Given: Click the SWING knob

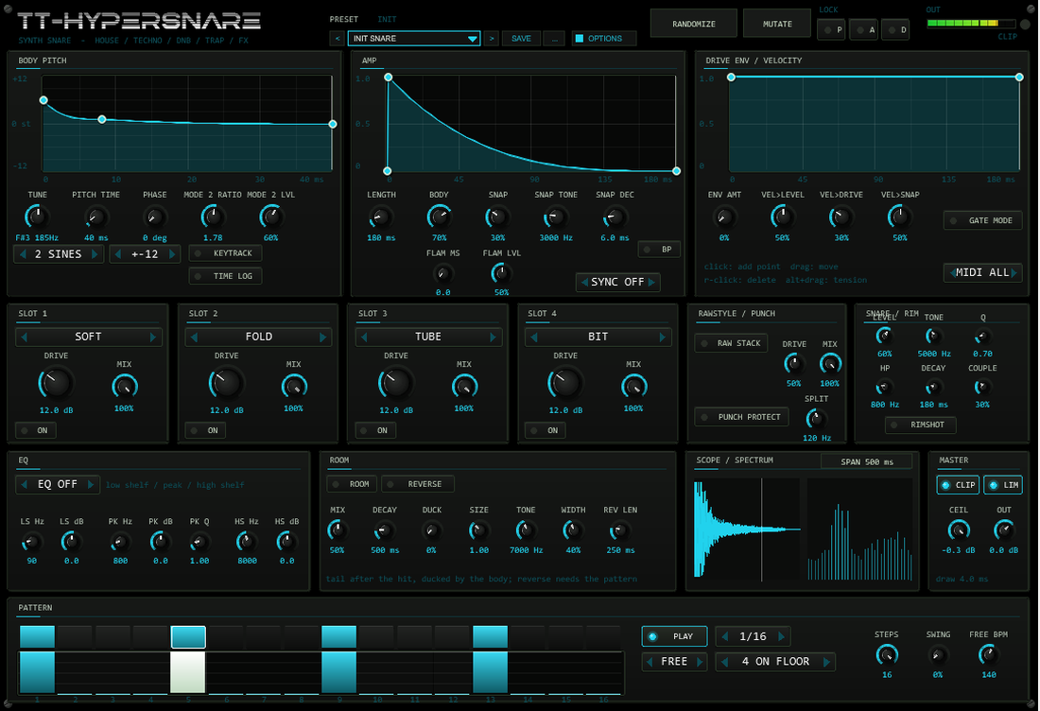Looking at the screenshot, I should (937, 655).
